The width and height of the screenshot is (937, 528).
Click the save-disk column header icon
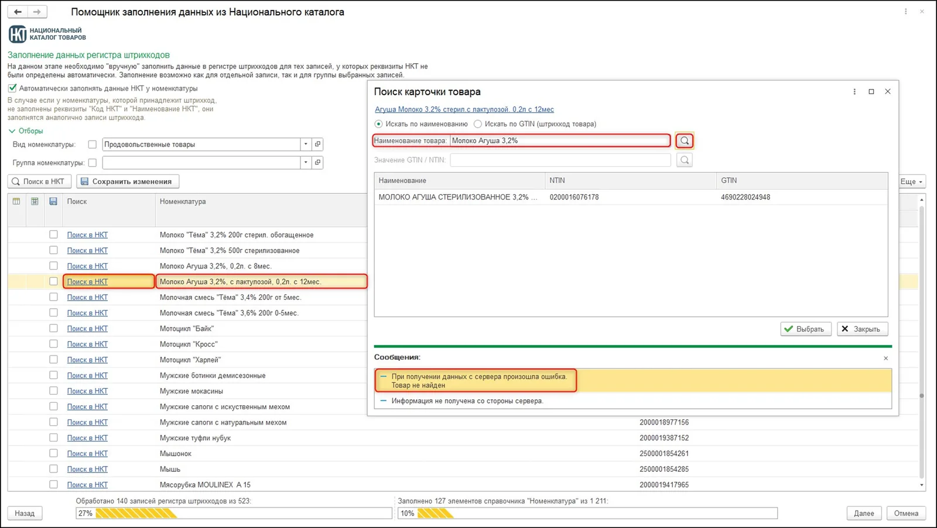(53, 201)
